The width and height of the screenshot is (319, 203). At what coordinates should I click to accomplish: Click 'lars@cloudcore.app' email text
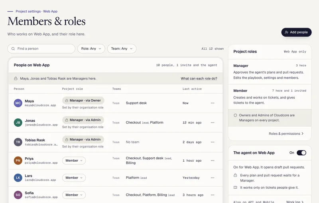pyautogui.click(x=40, y=180)
